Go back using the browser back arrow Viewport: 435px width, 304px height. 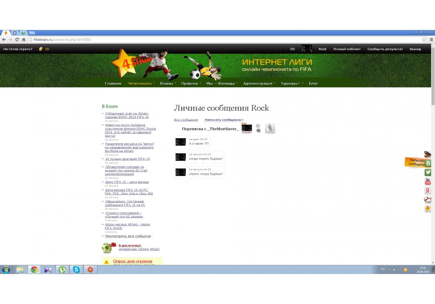4,40
